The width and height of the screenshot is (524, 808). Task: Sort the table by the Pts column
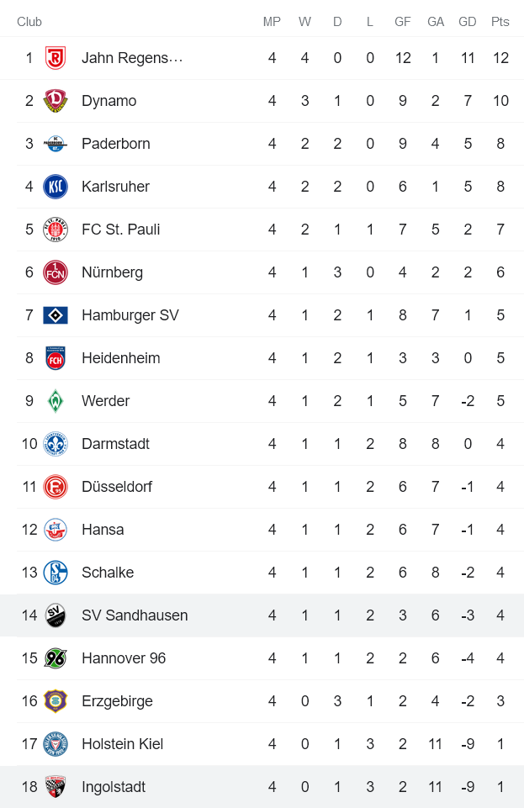point(500,22)
